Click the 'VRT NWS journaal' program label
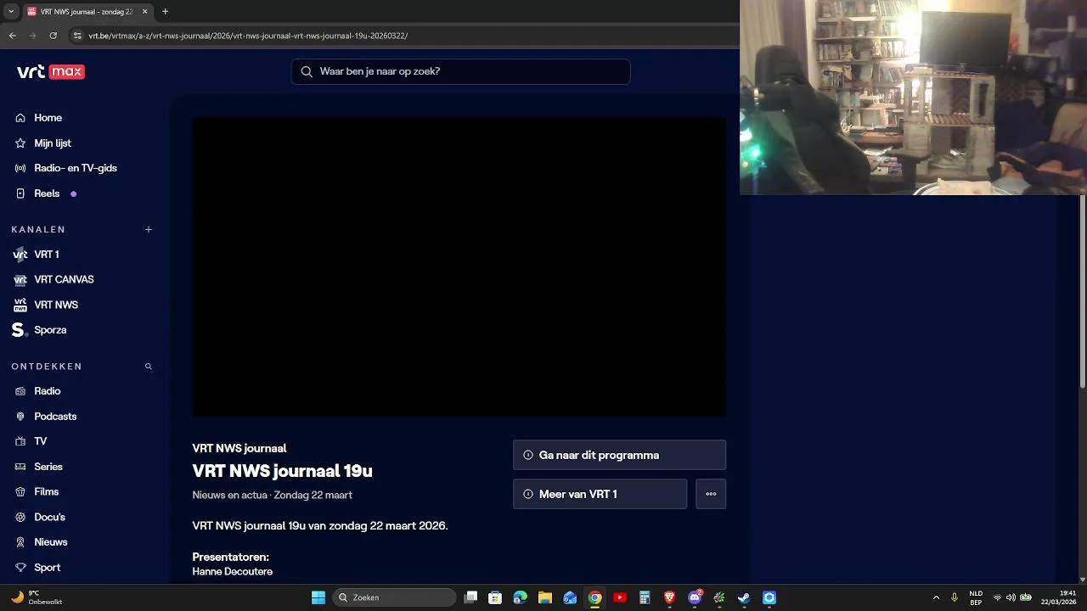Viewport: 1087px width, 611px height. coord(239,448)
